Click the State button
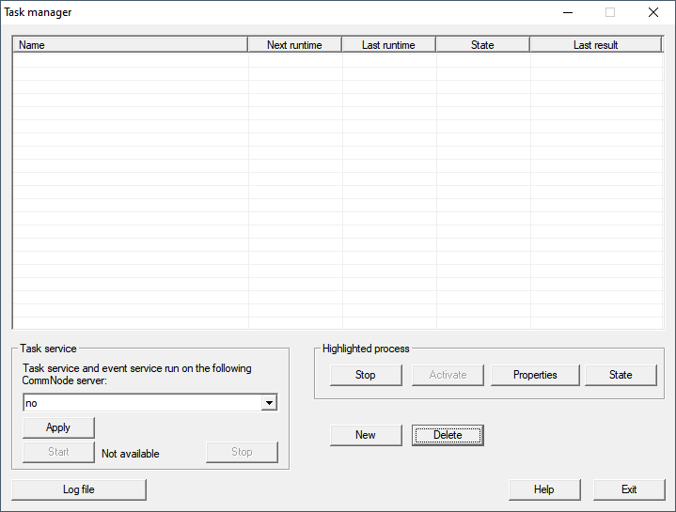This screenshot has width=676, height=512. click(x=621, y=375)
